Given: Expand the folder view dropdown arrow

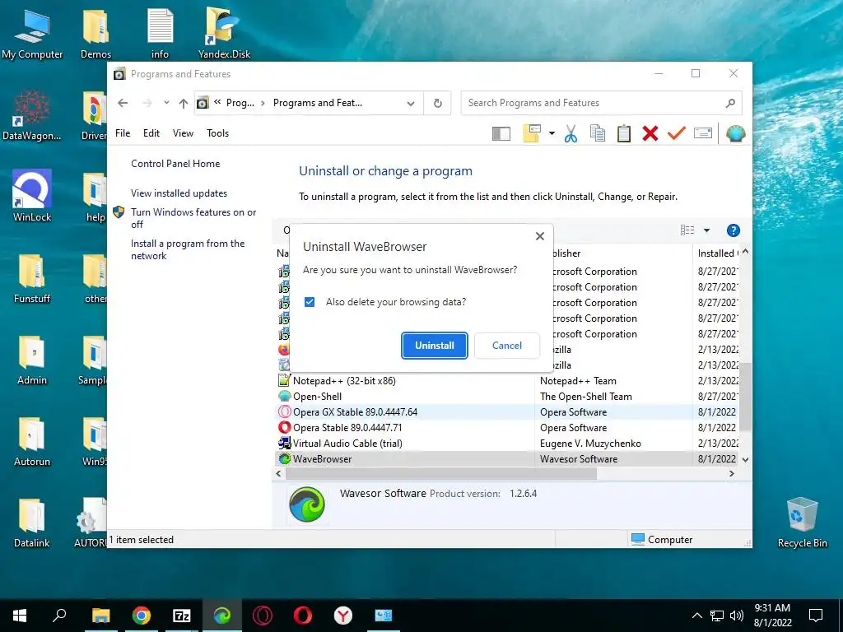Looking at the screenshot, I should click(552, 133).
